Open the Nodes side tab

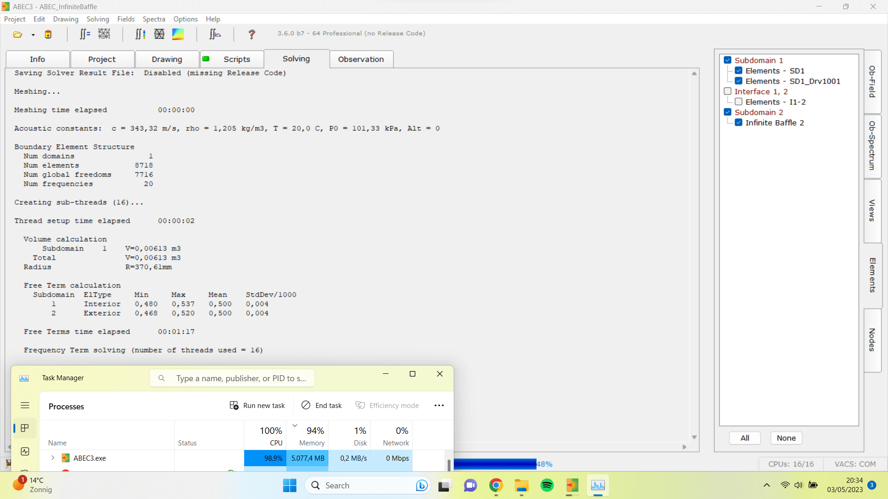[x=872, y=340]
